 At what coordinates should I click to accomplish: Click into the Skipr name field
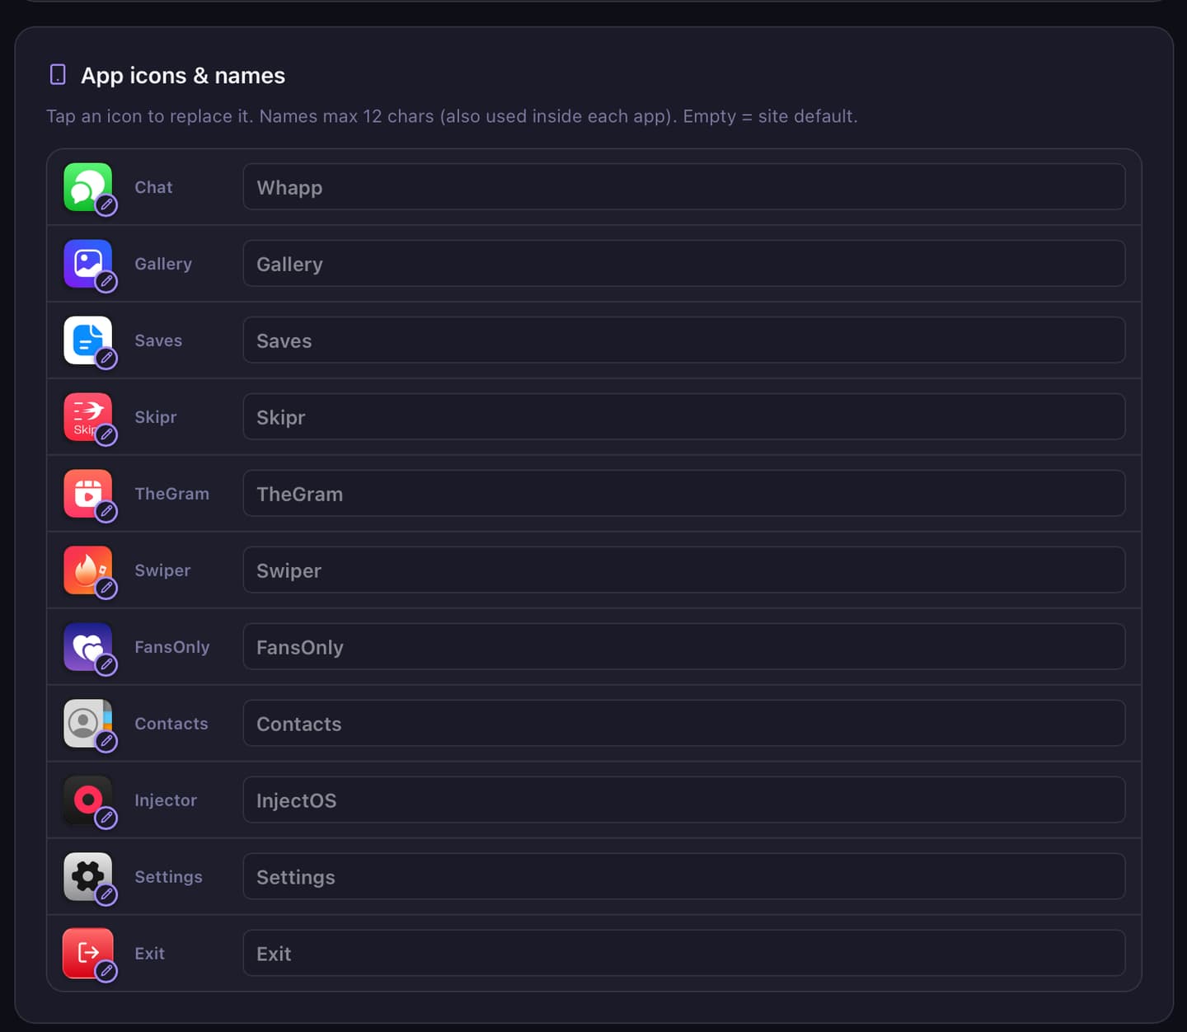684,417
